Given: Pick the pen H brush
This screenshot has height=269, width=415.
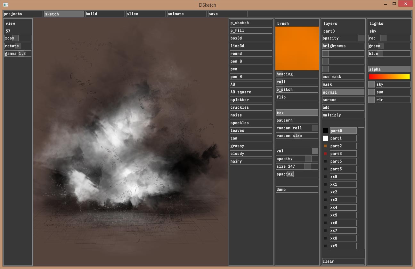Looking at the screenshot, I should [251, 77].
